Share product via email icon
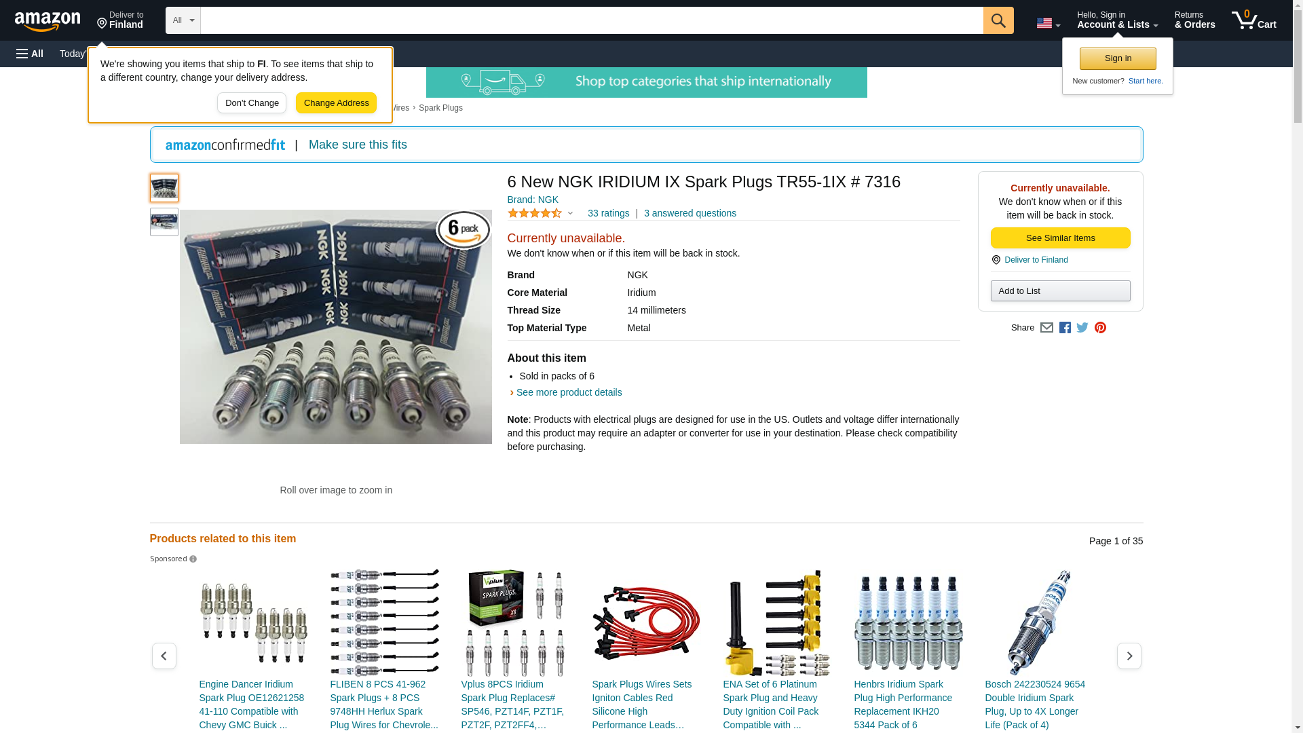This screenshot has height=733, width=1303. point(1046,328)
